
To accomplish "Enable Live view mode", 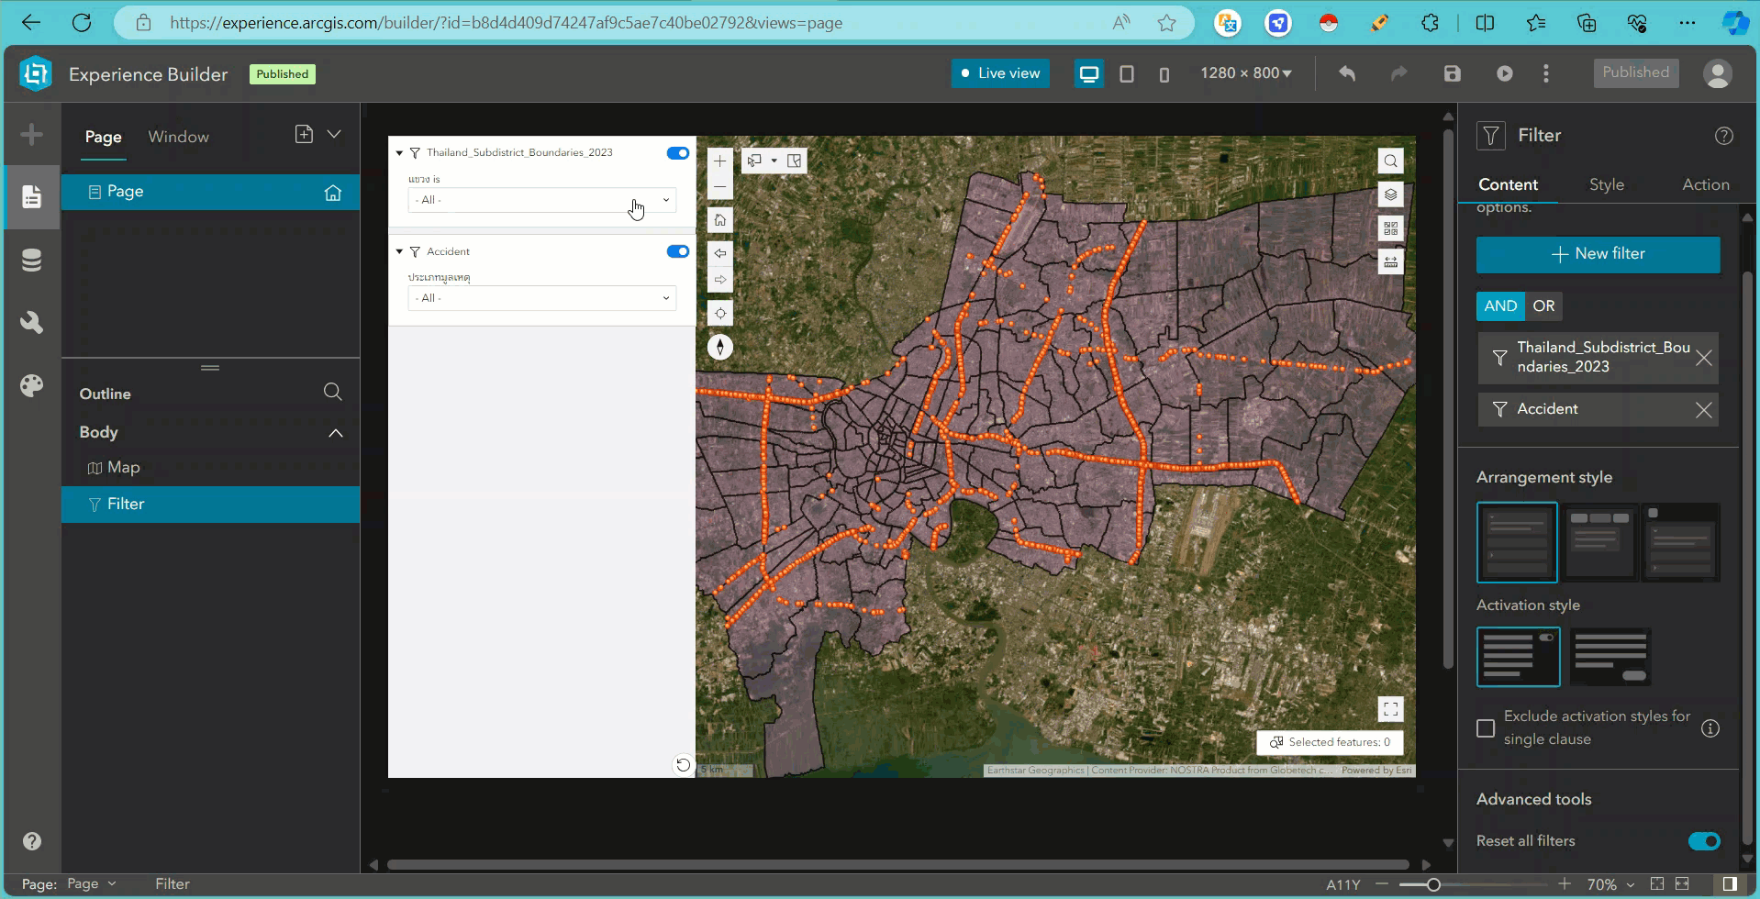I will pos(999,73).
